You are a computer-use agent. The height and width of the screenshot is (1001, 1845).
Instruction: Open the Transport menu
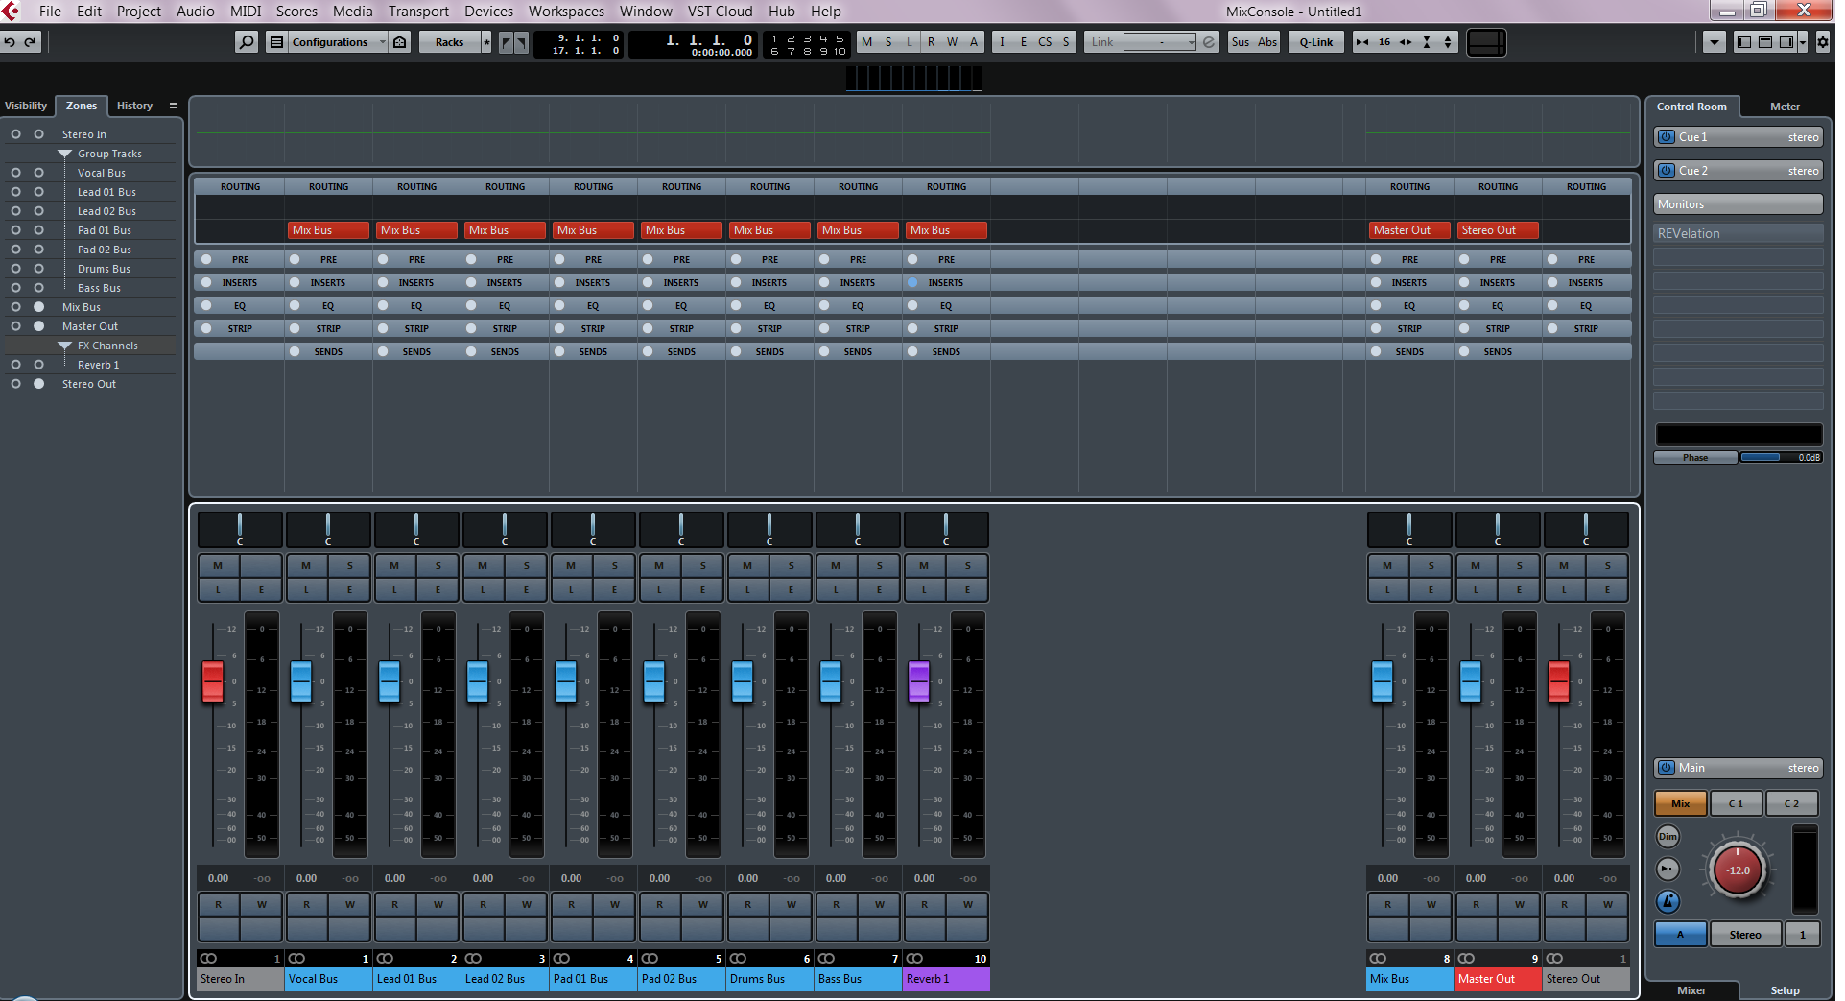click(x=418, y=12)
